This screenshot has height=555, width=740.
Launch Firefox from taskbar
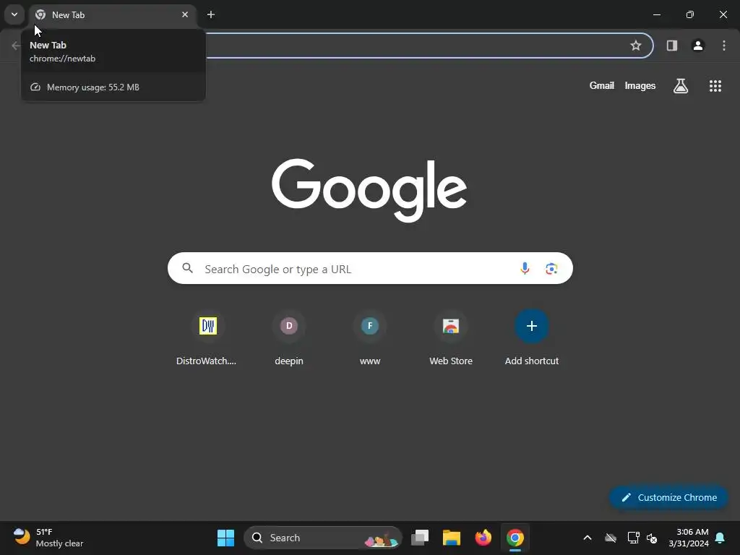tap(483, 538)
